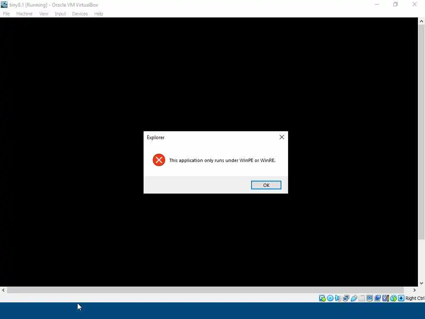Screen dimensions: 425x319
Task: Click the horizontal scrollbar right arrow
Action: coord(415,290)
